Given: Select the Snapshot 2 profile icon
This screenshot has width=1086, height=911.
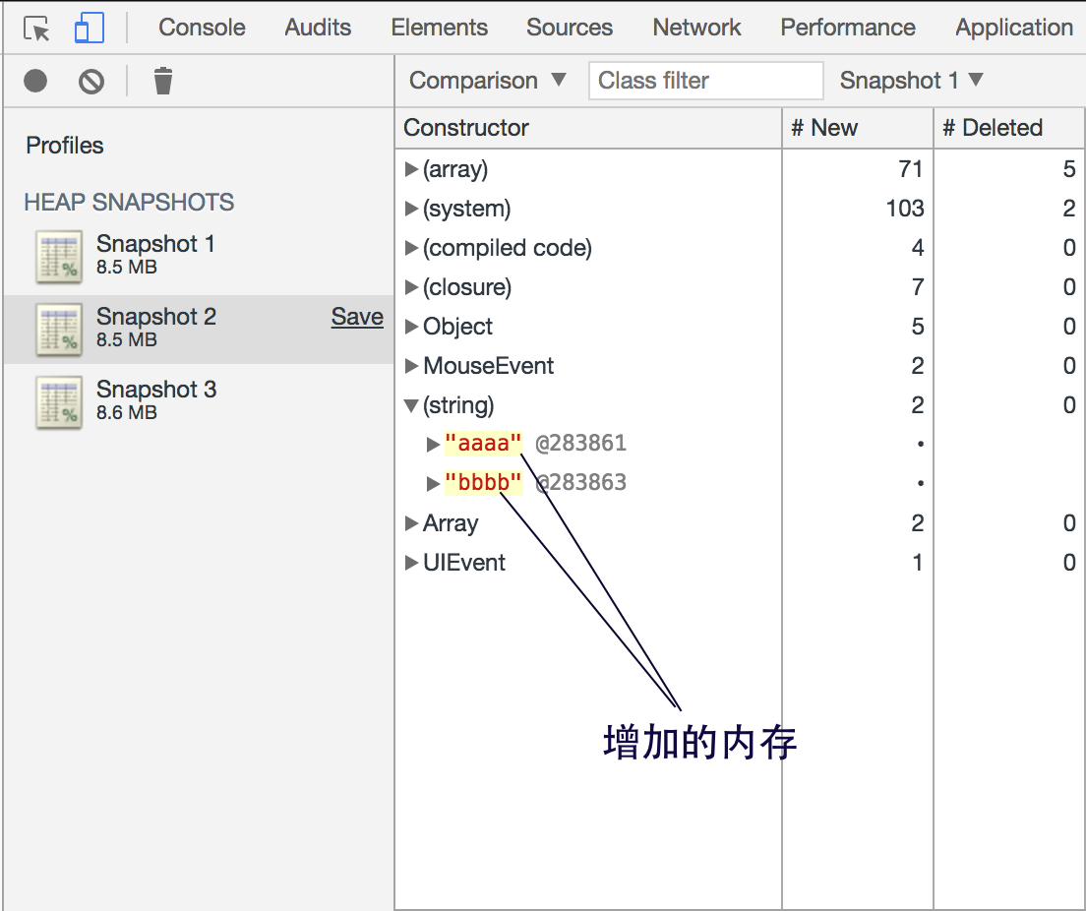Looking at the screenshot, I should click(x=59, y=329).
